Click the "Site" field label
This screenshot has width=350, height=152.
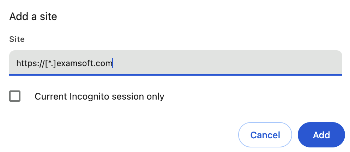point(17,39)
